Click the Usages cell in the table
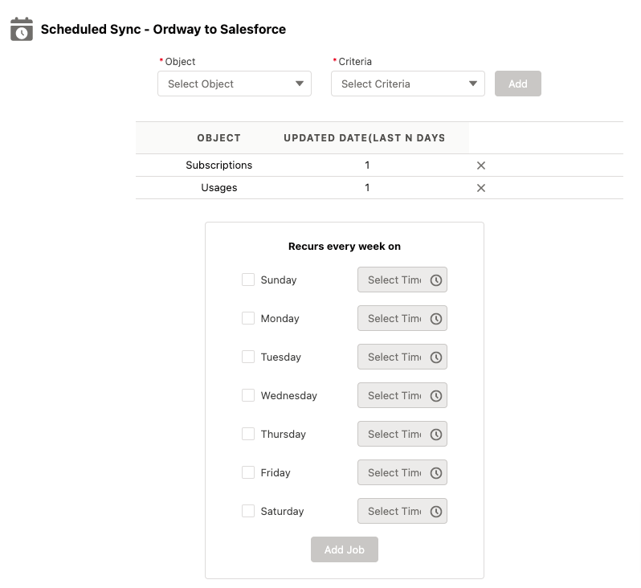Viewport: 641px width, 588px height. (218, 188)
